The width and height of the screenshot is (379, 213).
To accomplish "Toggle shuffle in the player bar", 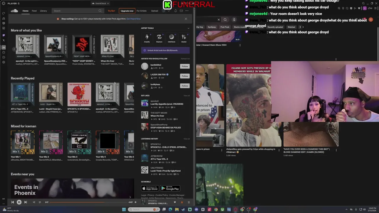I will point(34,202).
